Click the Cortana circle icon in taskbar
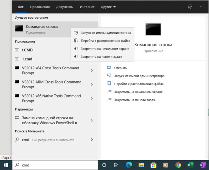 (104, 165)
